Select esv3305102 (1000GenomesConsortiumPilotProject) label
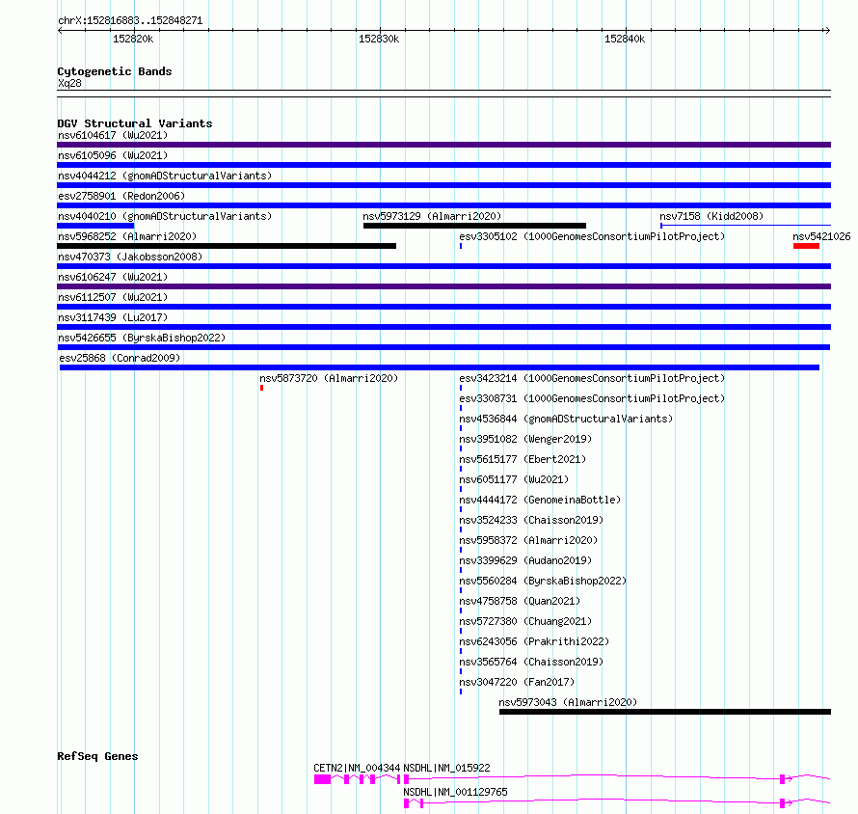The image size is (858, 814). 592,236
